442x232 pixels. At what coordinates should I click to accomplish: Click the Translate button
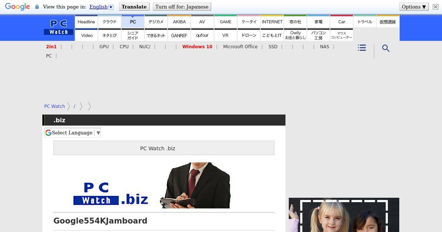(x=134, y=7)
